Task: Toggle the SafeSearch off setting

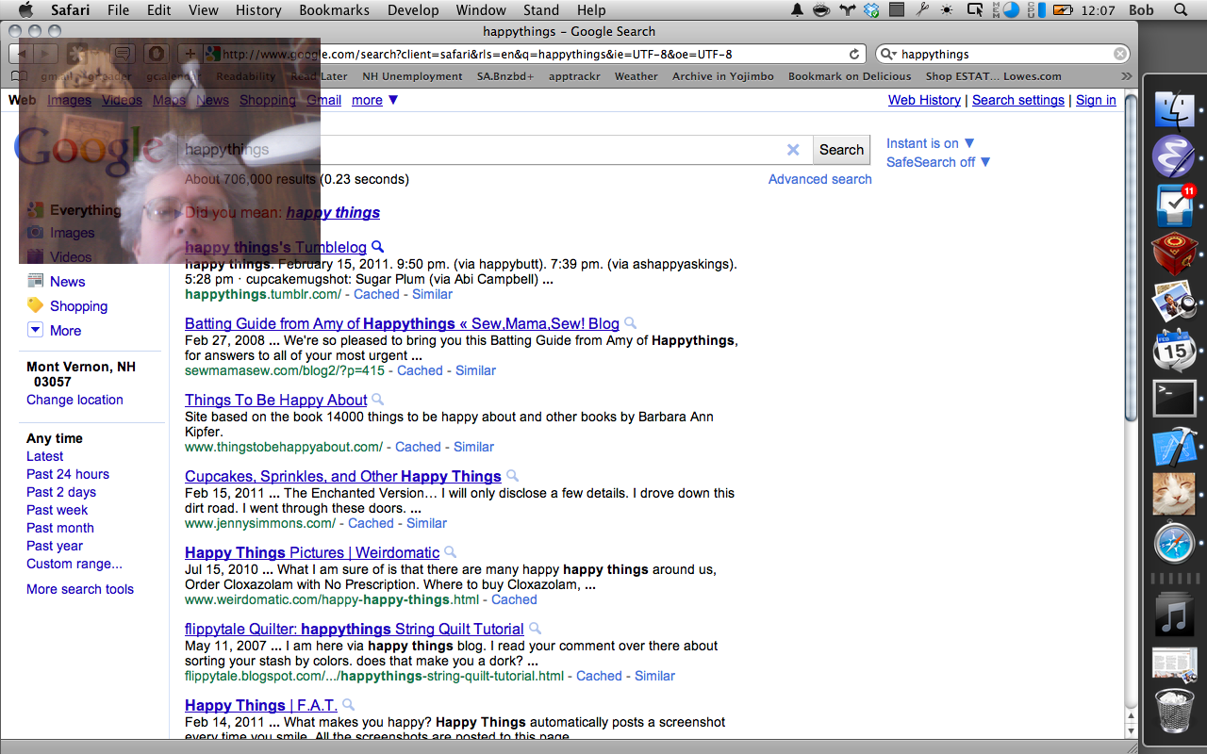Action: tap(937, 162)
